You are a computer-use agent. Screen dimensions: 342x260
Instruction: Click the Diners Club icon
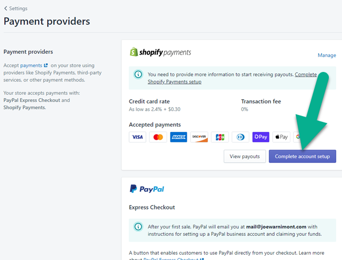[240, 137]
